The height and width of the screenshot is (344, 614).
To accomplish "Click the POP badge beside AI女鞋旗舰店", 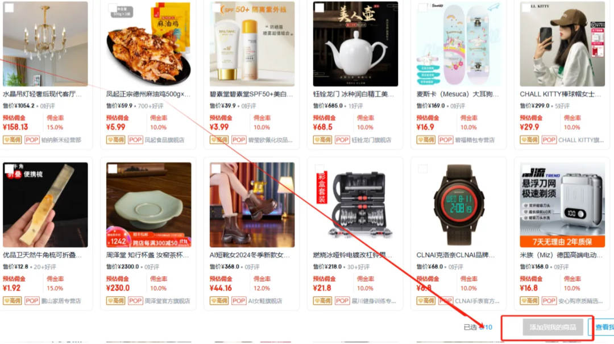I will tap(238, 301).
